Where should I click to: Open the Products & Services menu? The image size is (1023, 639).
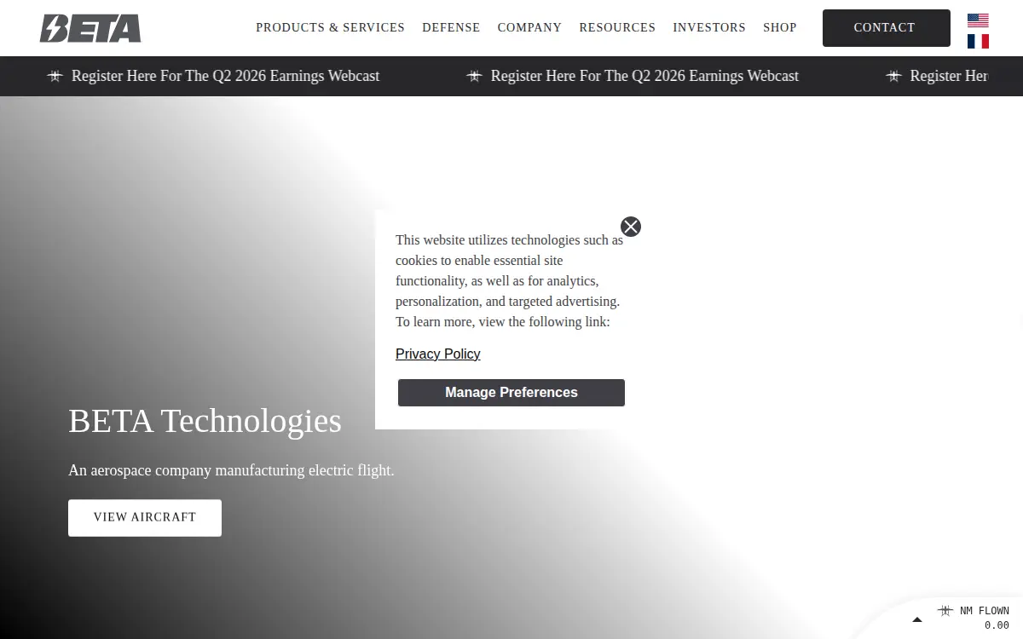[331, 27]
